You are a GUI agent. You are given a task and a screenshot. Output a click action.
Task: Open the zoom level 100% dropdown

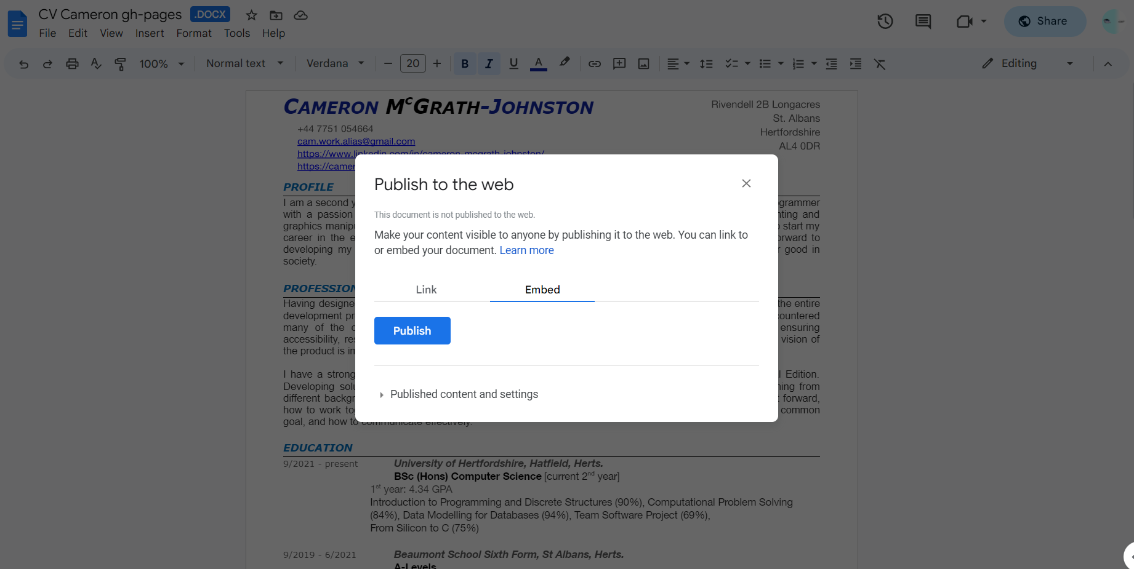(162, 64)
